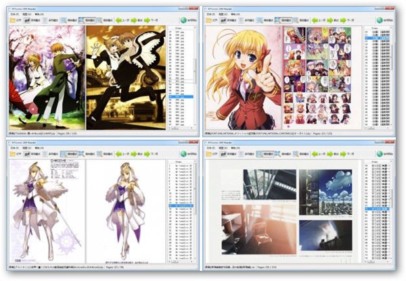Open second menu in top-left window menu bar

pos(27,14)
